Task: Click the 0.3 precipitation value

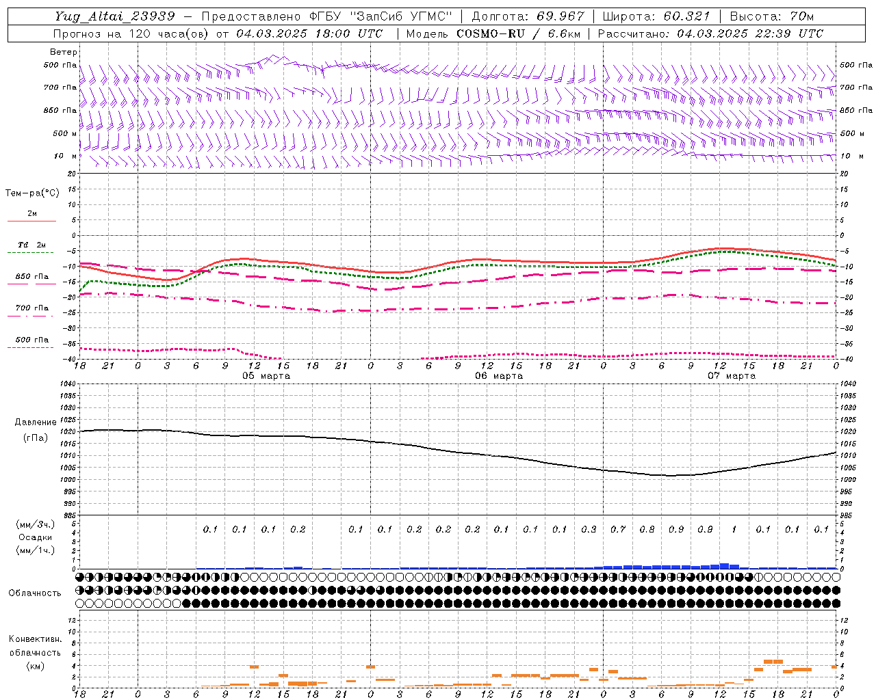Action: point(589,529)
